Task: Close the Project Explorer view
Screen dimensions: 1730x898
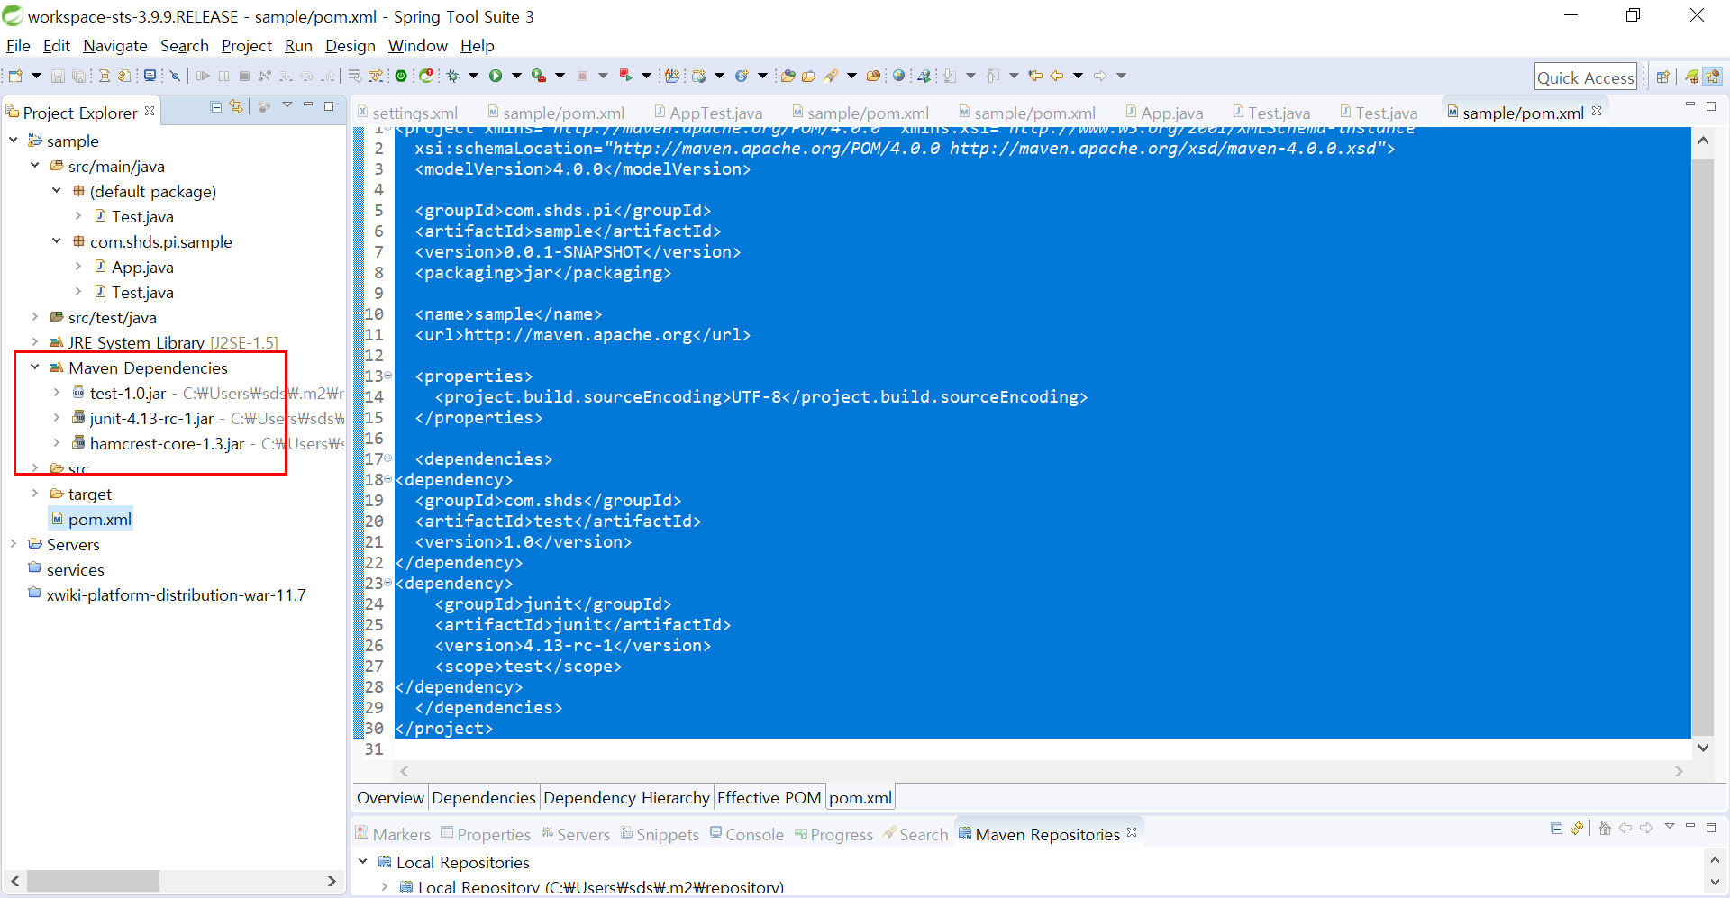Action: coord(150,111)
